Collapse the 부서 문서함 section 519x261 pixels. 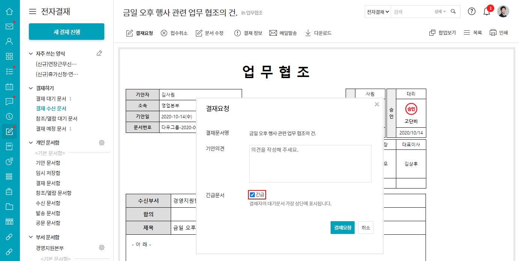coord(31,237)
